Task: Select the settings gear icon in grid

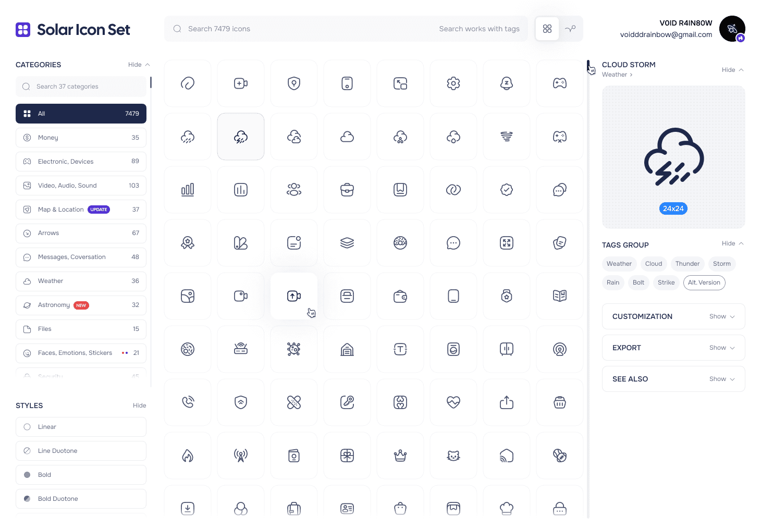Action: coord(453,83)
